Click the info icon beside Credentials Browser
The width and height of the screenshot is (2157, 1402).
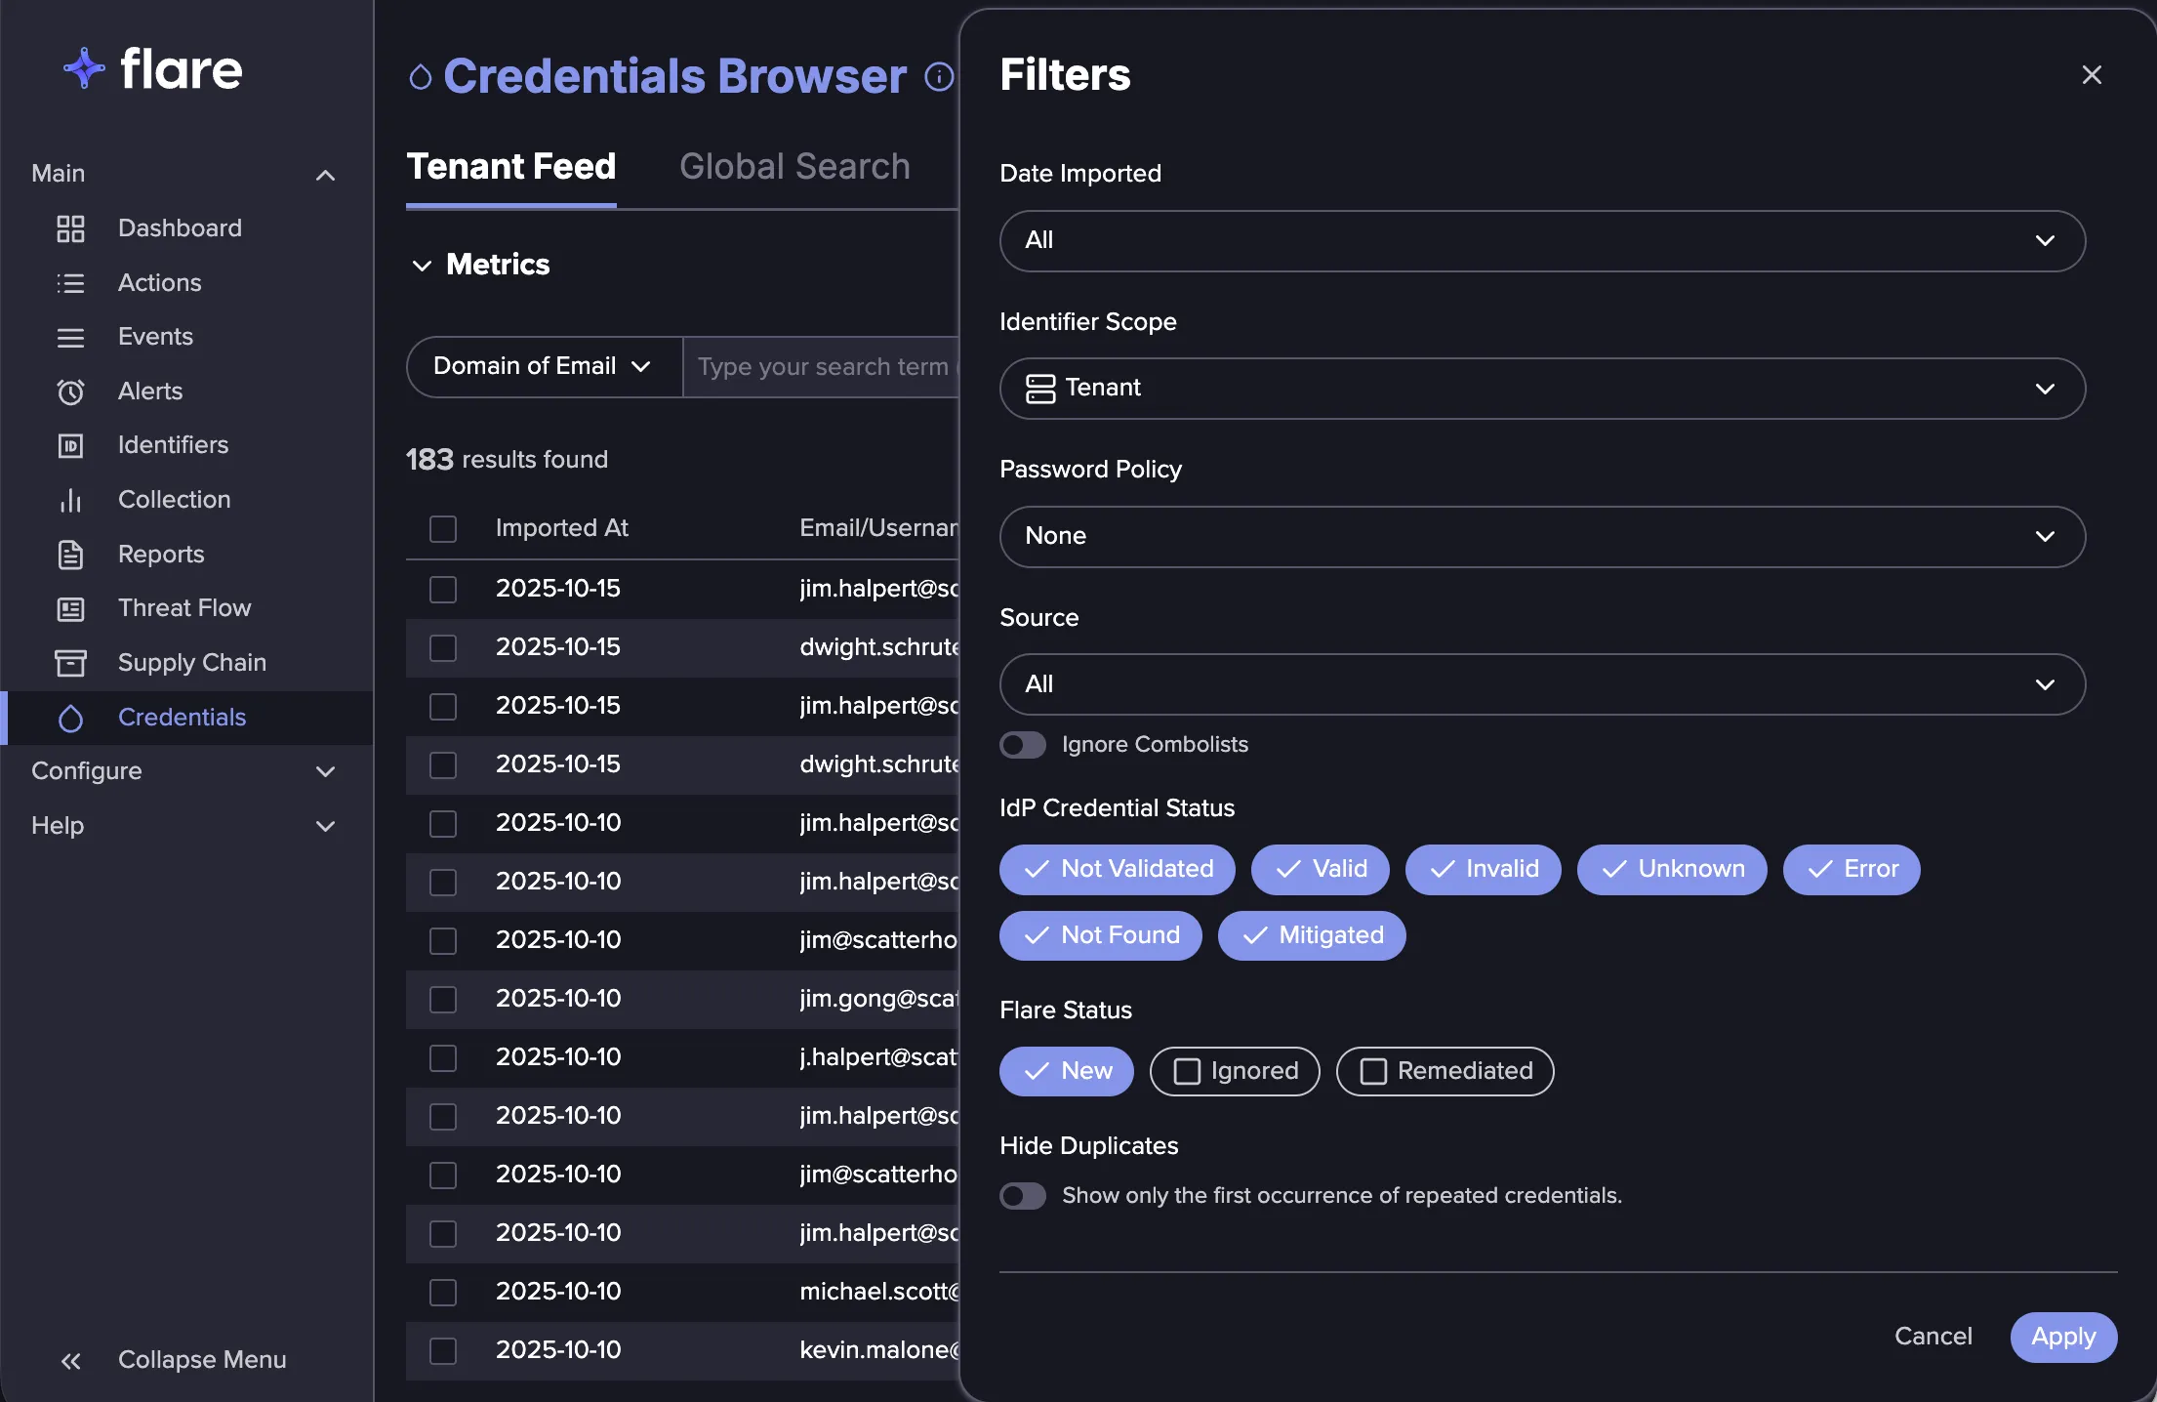(939, 76)
